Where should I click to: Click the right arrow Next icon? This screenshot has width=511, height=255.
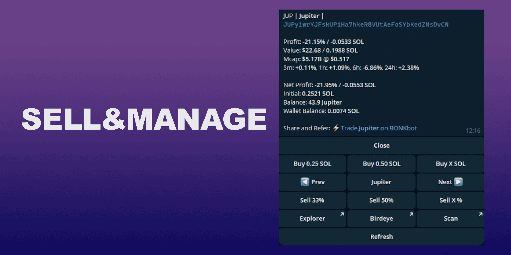(458, 182)
